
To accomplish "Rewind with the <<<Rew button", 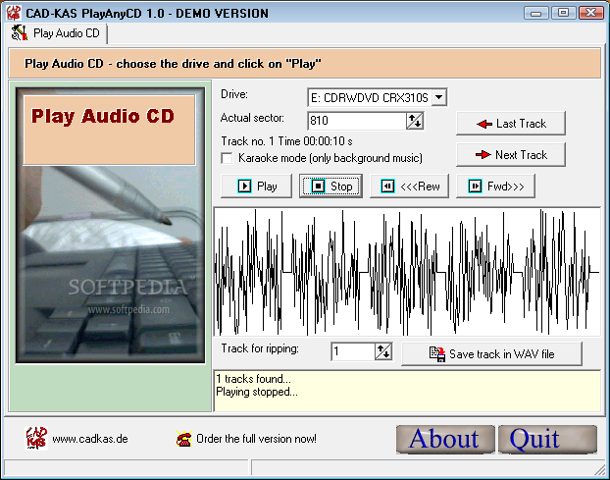I will click(x=409, y=187).
